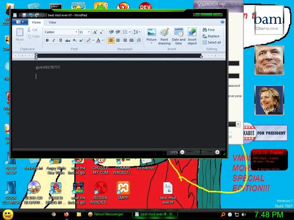Open the Paragraph settings dialog icon
Viewport: 294px width, 220px height.
tap(139, 40)
